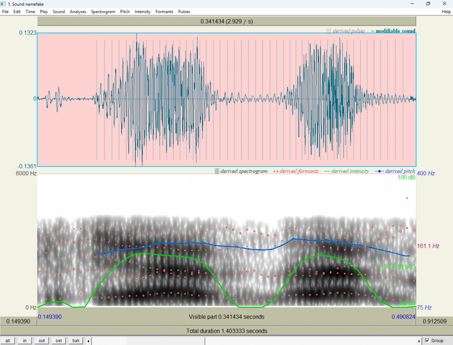
Task: Open the Formants menu
Action: click(164, 11)
